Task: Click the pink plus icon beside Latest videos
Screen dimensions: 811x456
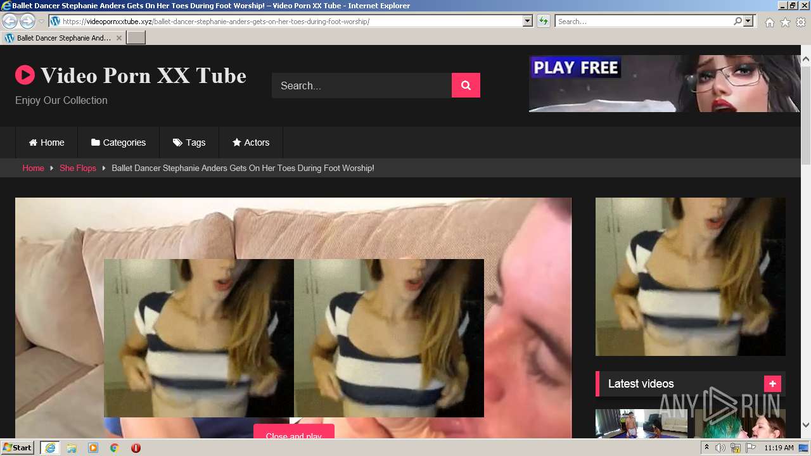Action: tap(772, 384)
